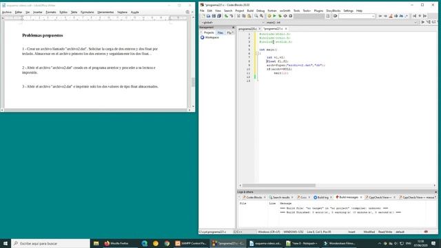Viewport: 441px width, 248px height.
Task: Click the Read/Write status bar entry
Action: coord(385,232)
